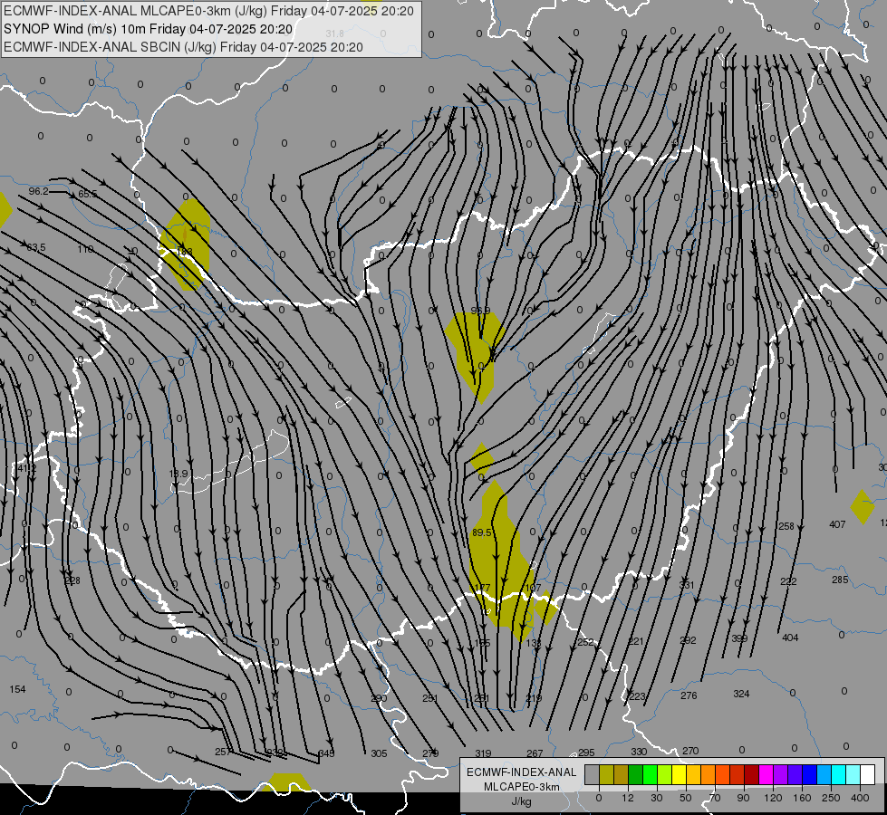Click the map value '154'
This screenshot has width=887, height=815.
pyautogui.click(x=17, y=689)
